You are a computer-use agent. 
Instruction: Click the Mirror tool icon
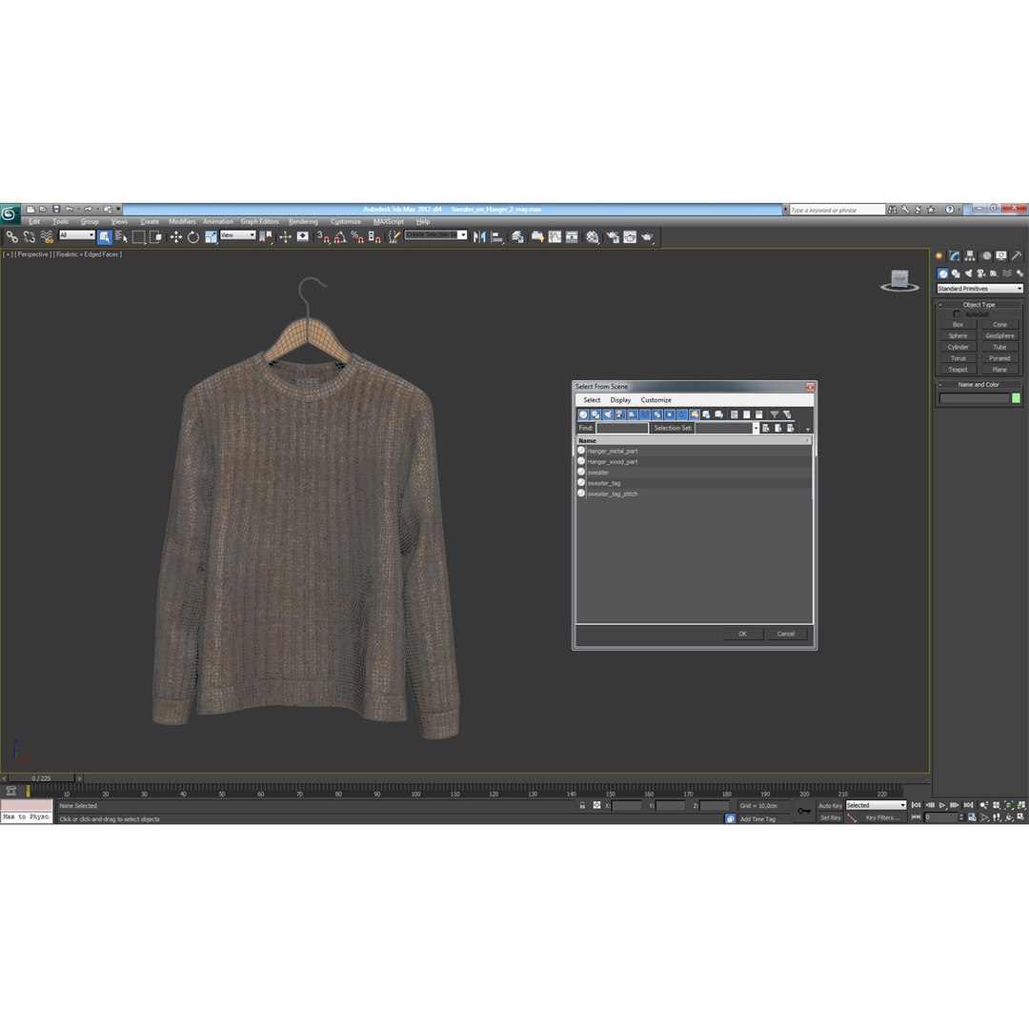coord(479,237)
